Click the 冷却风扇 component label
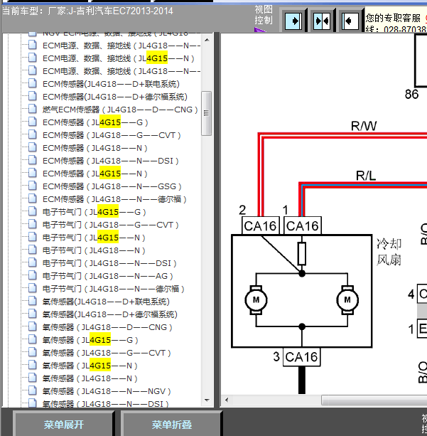This screenshot has width=427, height=436. [389, 252]
